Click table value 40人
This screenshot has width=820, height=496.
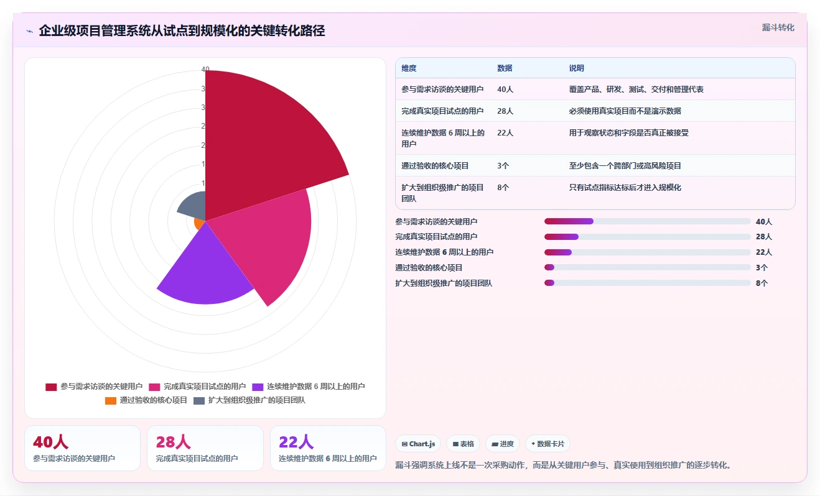point(505,90)
